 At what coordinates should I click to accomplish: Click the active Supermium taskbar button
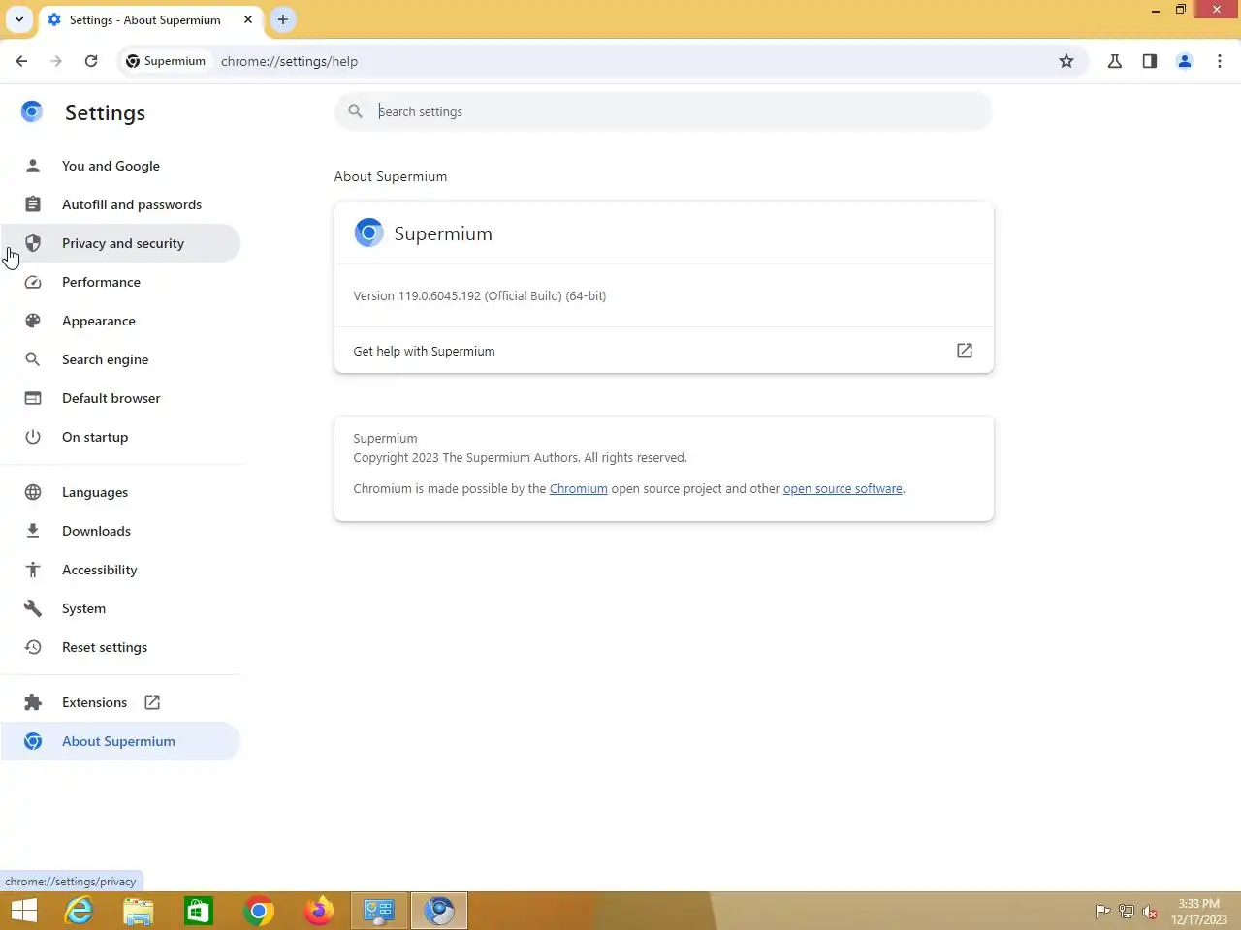pos(439,911)
